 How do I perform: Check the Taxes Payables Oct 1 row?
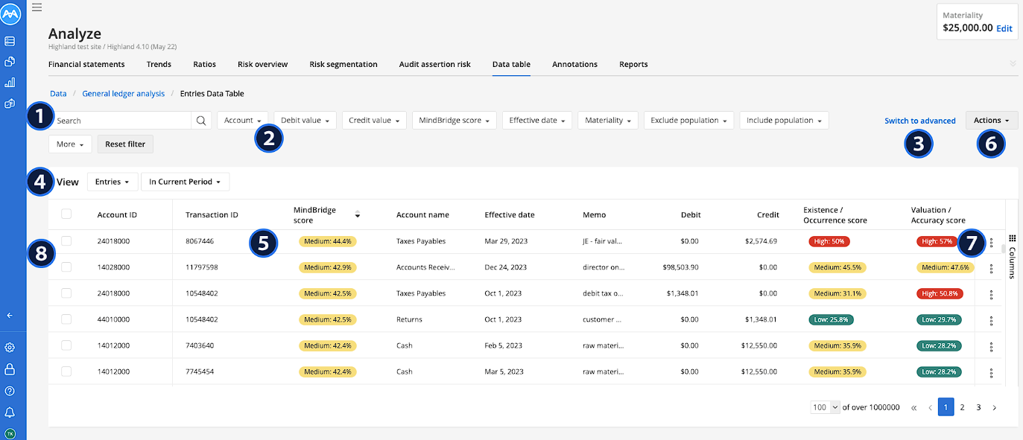point(66,293)
